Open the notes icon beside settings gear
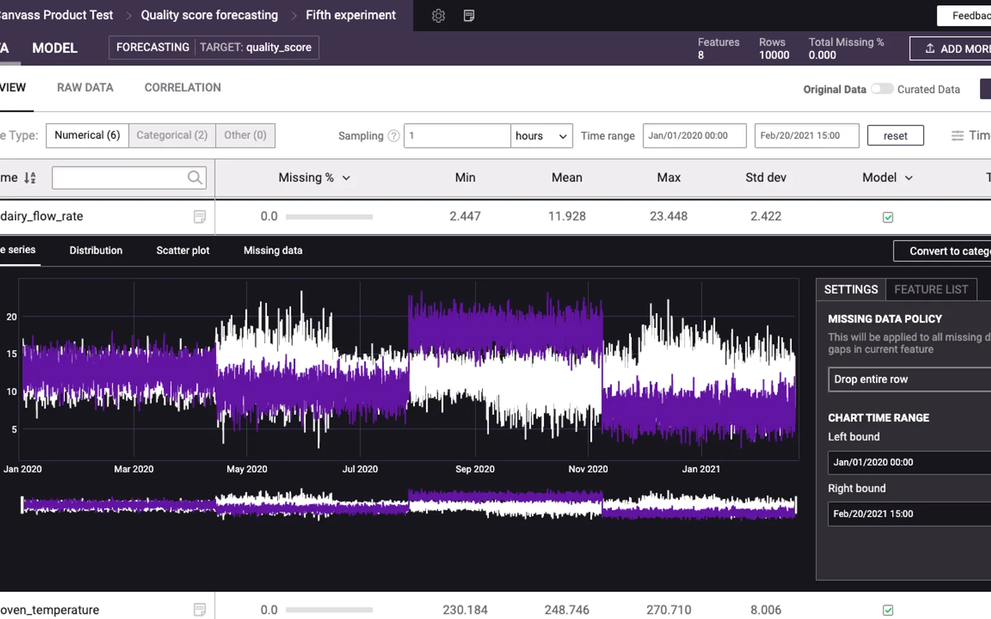Viewport: 991px width, 619px height. [469, 15]
